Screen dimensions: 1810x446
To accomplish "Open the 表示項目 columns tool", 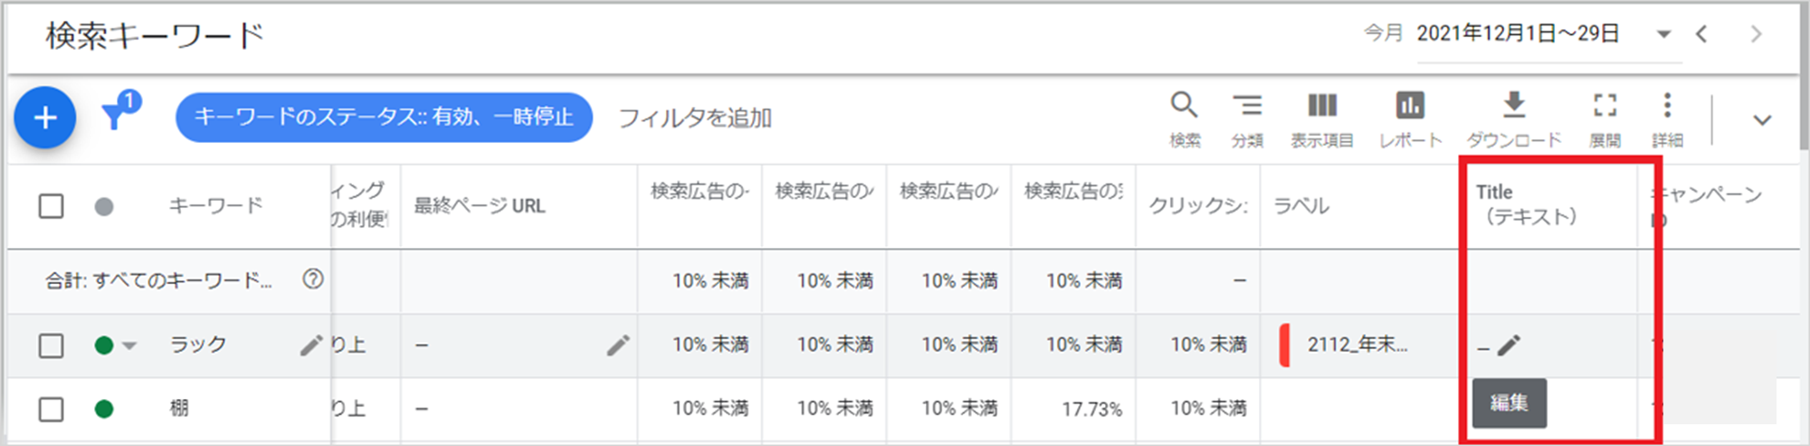I will (x=1322, y=118).
